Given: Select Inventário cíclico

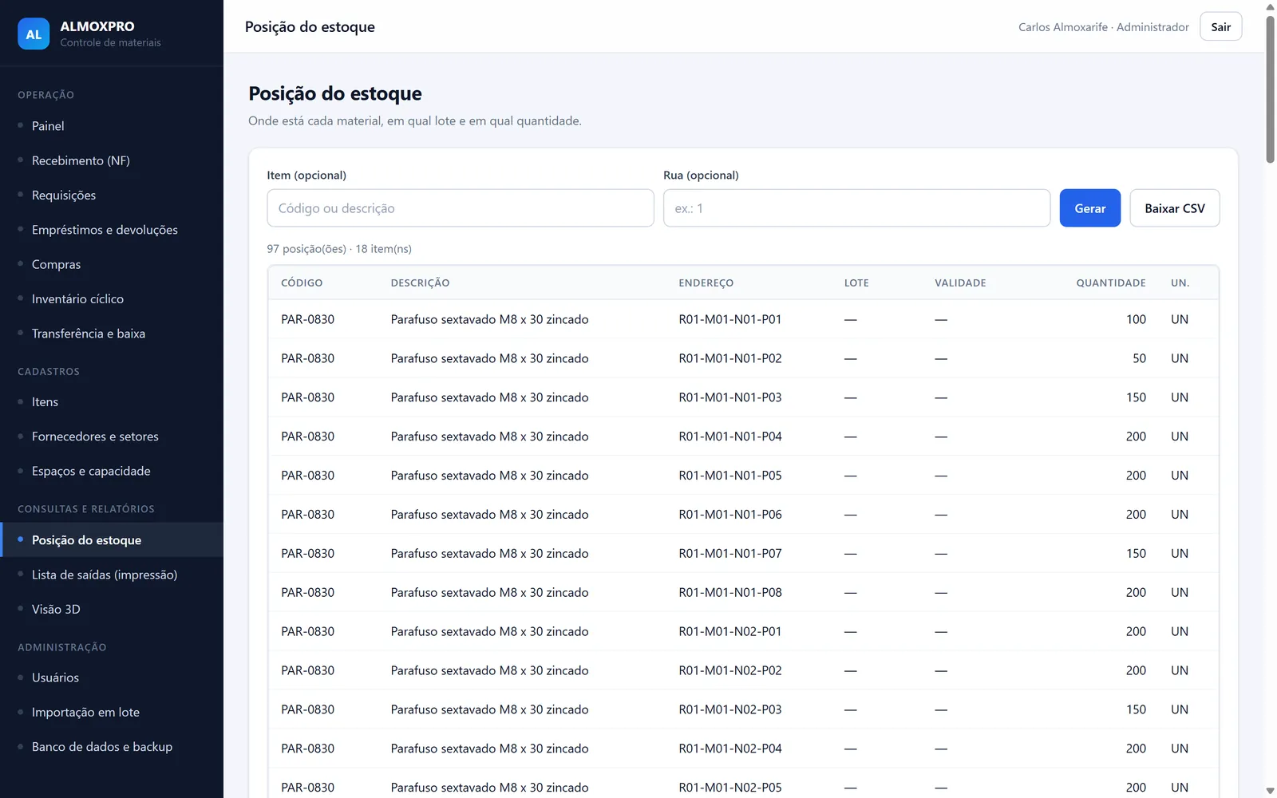Looking at the screenshot, I should click(x=77, y=299).
